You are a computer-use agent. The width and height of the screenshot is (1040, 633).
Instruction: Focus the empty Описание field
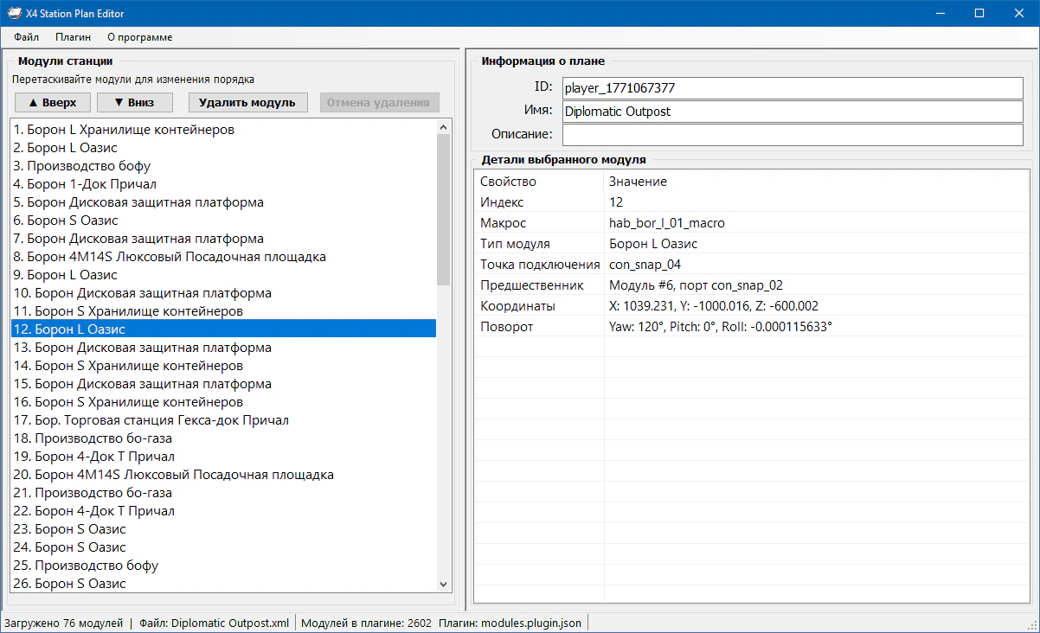coord(792,135)
